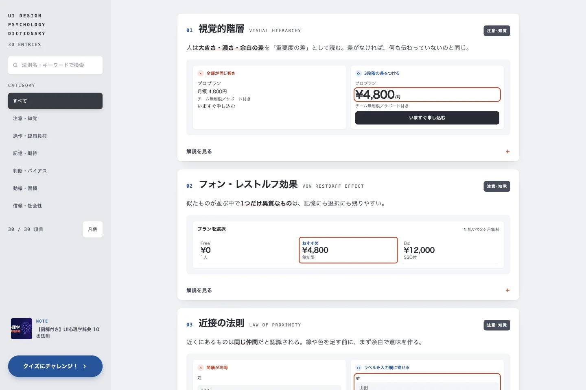Screen dimensions: 586x390
Task: Click the 月額 4,800円 text in bad example
Action: tap(212, 91)
